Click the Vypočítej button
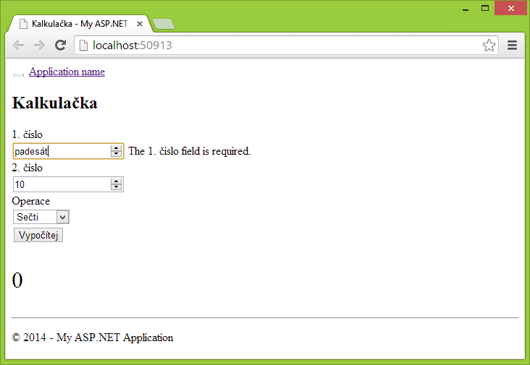Viewport: 530px width, 365px height. pos(38,235)
